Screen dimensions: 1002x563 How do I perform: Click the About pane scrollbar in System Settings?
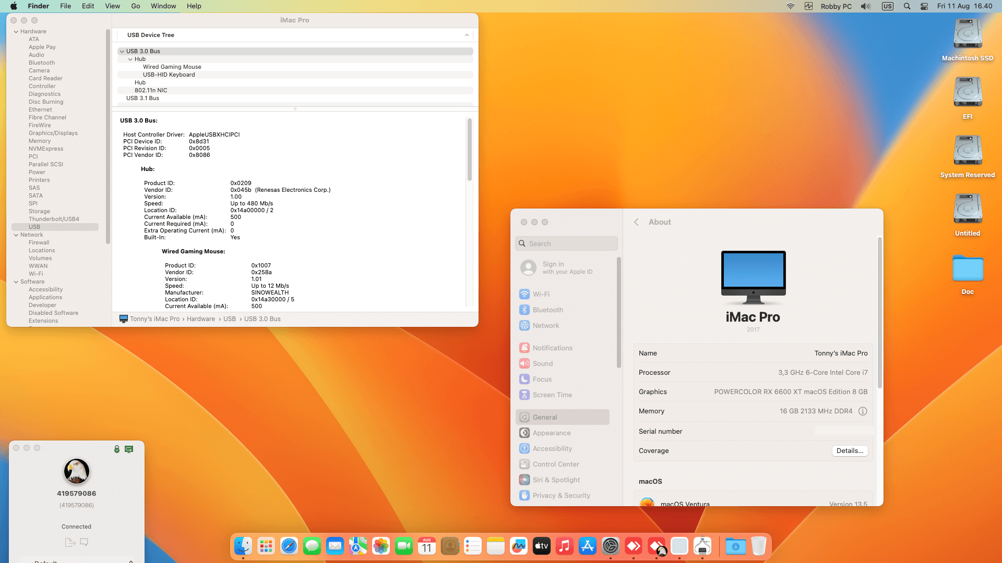coord(880,313)
